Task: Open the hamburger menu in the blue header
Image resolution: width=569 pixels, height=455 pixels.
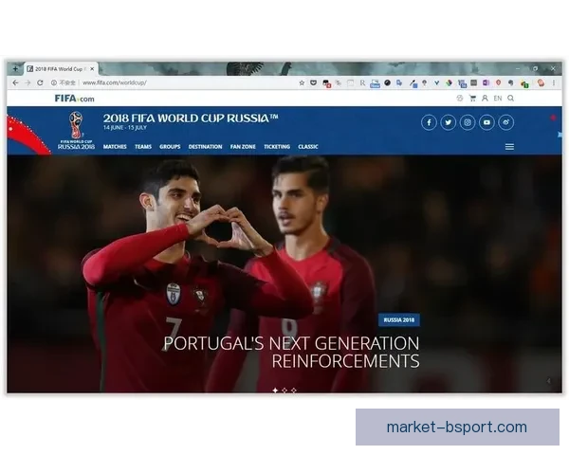Action: coord(509,147)
